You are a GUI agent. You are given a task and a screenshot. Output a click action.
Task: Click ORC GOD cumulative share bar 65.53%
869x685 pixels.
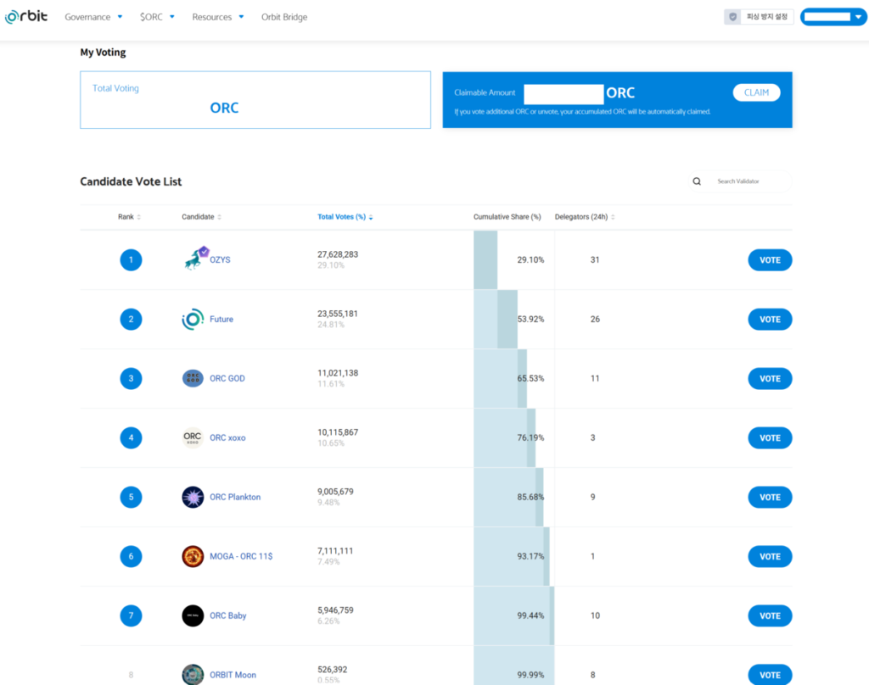(x=501, y=378)
